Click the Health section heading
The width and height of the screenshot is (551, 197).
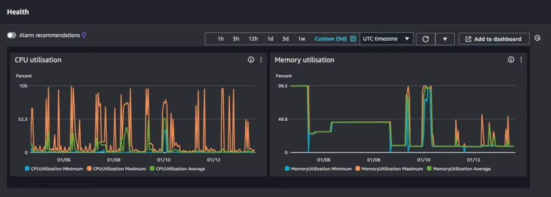[18, 12]
